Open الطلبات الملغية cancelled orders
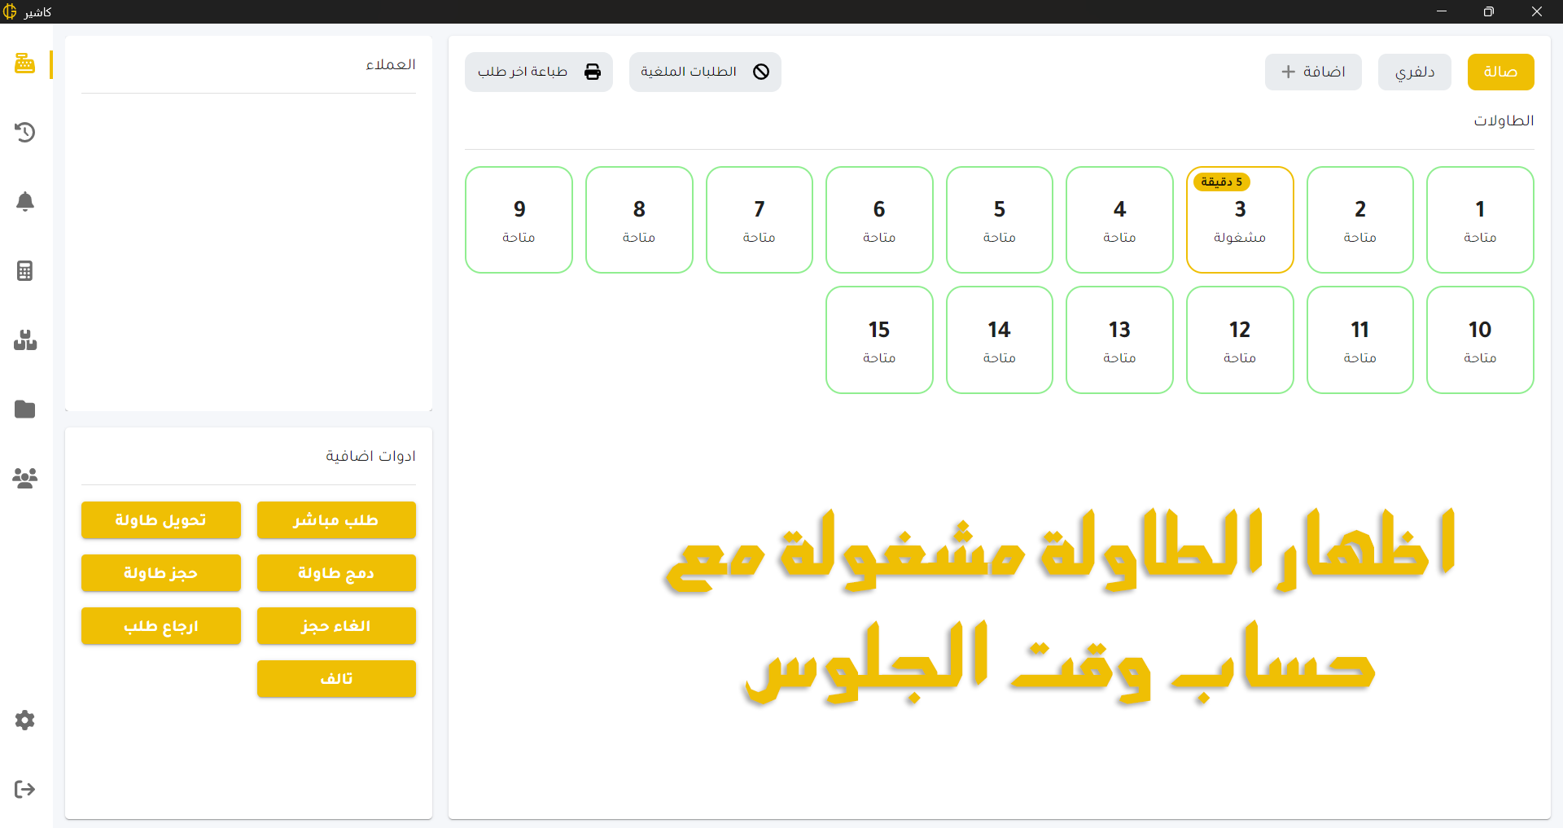Screen dimensions: 1563x828 704,72
